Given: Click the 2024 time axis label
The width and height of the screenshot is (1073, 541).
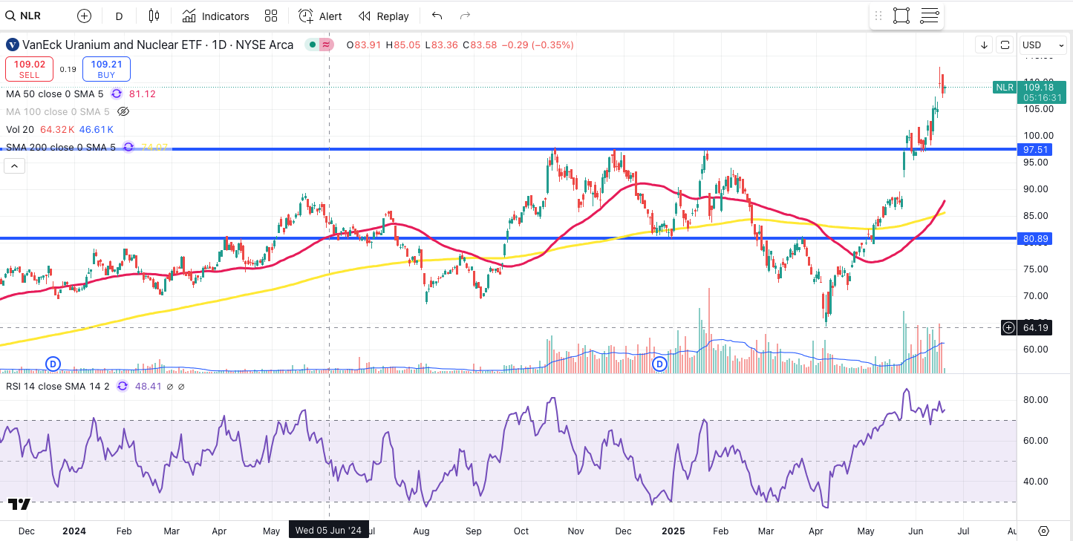Looking at the screenshot, I should coord(74,531).
